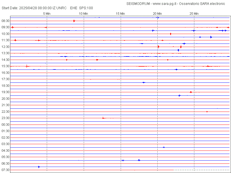Select the 02:30 row label
Viewport: 231px width, 173px height.
[5, 138]
